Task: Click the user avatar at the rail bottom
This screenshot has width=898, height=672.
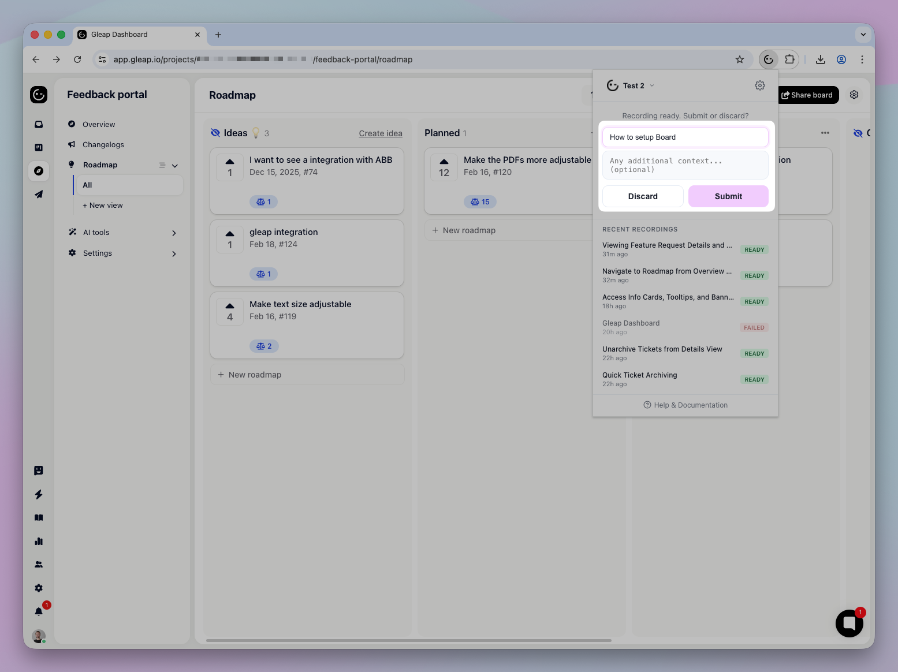Action: [39, 636]
